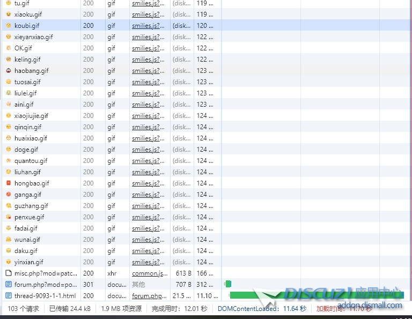Click the 120 time cell of koubi.gif
Image resolution: width=412 pixels, height=319 pixels.
point(205,26)
